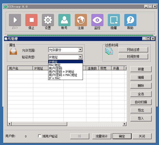Click the horizontal scrollbar left arrow
This screenshot has height=145, width=159.
click(x=10, y=124)
